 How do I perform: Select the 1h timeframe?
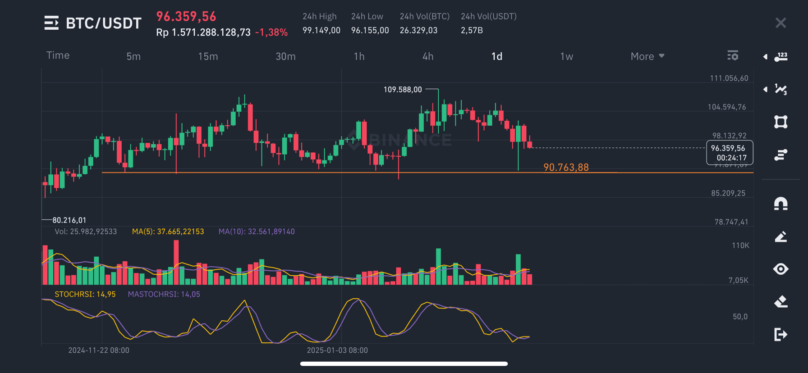click(359, 56)
